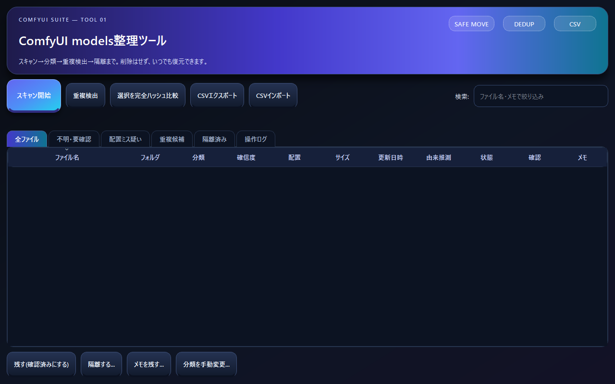Open the メモを残す... dialog button
The width and height of the screenshot is (615, 384).
[x=149, y=364]
